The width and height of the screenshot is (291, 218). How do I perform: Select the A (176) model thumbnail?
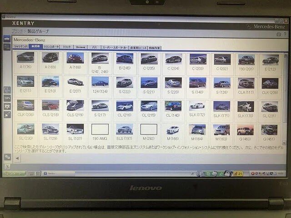[25, 57]
